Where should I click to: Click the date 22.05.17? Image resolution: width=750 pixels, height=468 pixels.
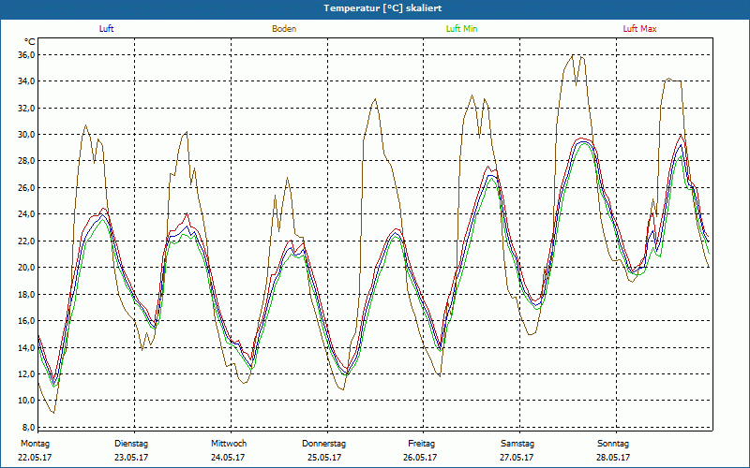pos(35,458)
